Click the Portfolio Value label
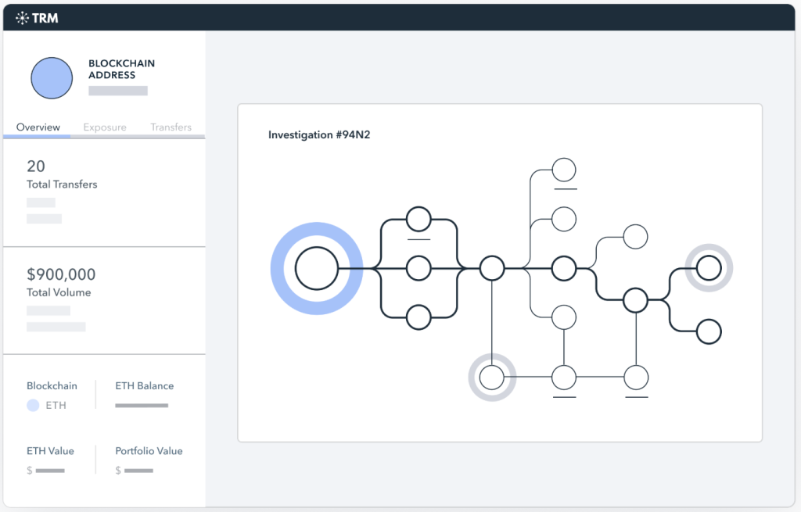The height and width of the screenshot is (512, 801). [x=149, y=451]
